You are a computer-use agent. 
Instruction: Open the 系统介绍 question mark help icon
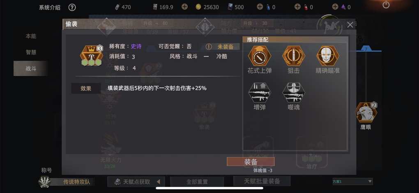(72, 7)
